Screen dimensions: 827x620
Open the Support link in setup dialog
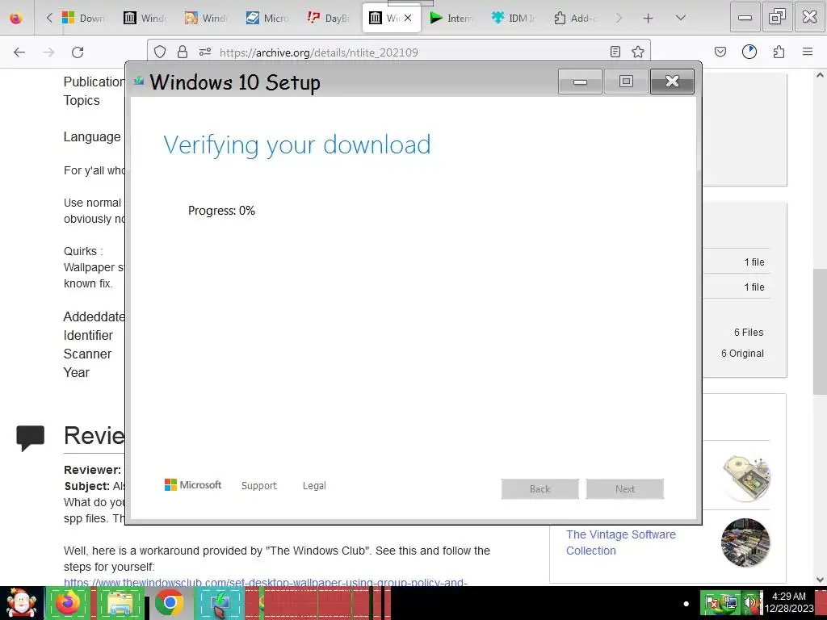(259, 485)
